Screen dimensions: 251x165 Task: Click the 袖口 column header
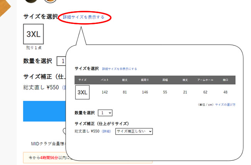(x=226, y=80)
